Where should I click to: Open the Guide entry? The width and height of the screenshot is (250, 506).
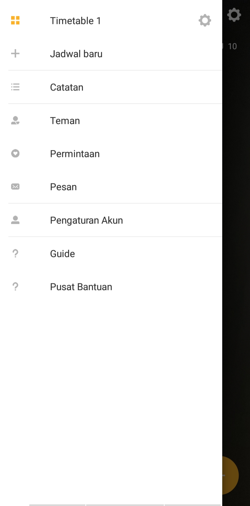click(x=62, y=254)
